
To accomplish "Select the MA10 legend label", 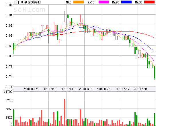I will pyautogui.click(x=91, y=2).
